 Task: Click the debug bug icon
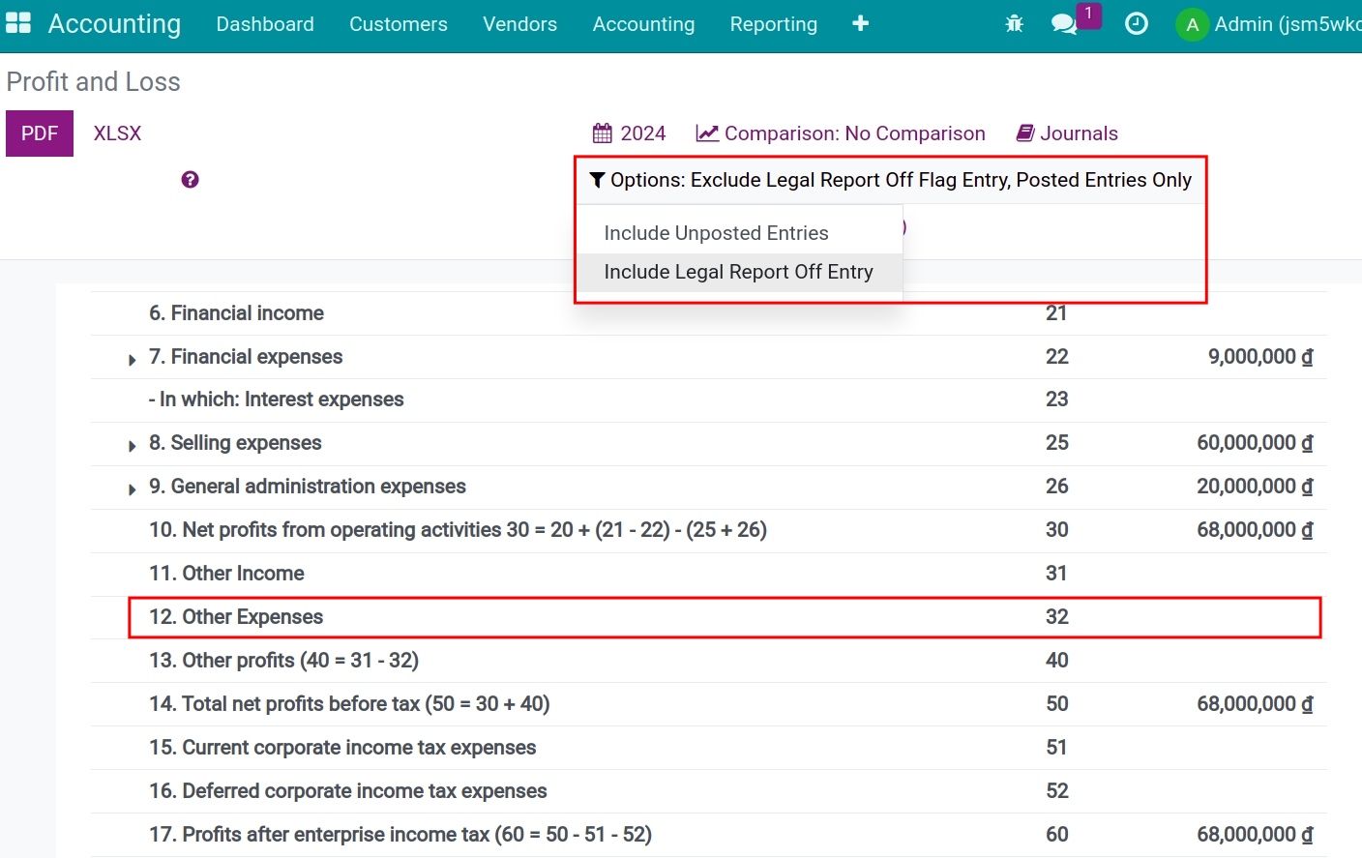(x=1014, y=24)
